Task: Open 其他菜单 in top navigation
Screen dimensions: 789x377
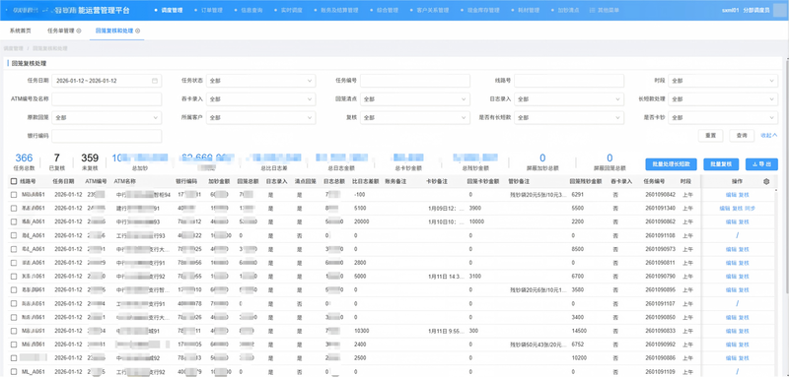Action: click(605, 10)
